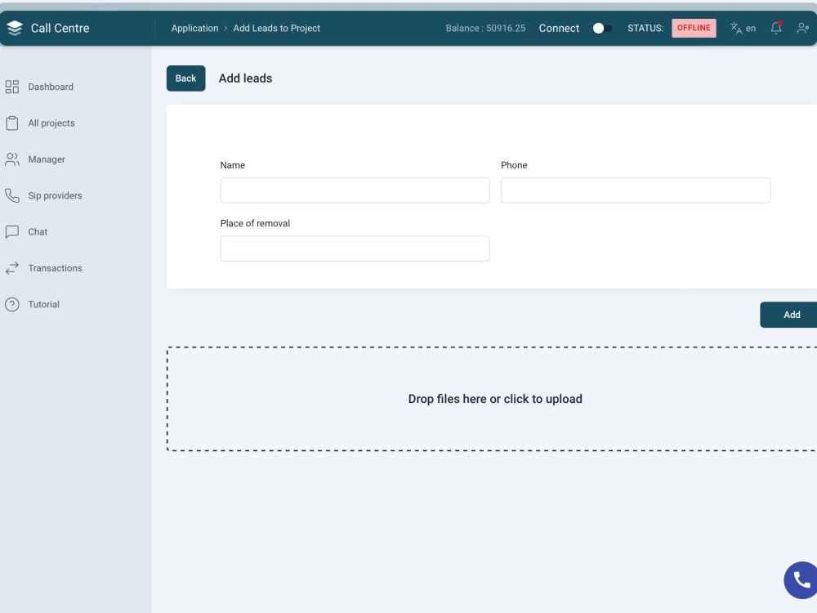Viewport: 817px width, 613px height.
Task: Click the Back button
Action: [x=186, y=78]
